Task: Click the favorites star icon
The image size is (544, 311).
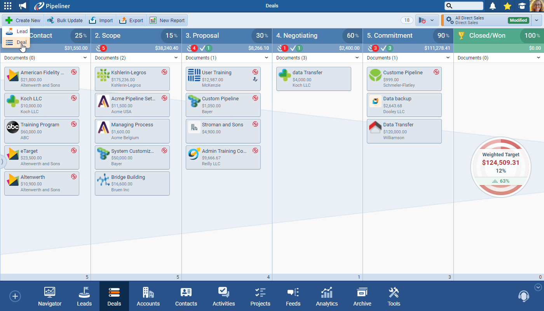Action: [x=507, y=6]
